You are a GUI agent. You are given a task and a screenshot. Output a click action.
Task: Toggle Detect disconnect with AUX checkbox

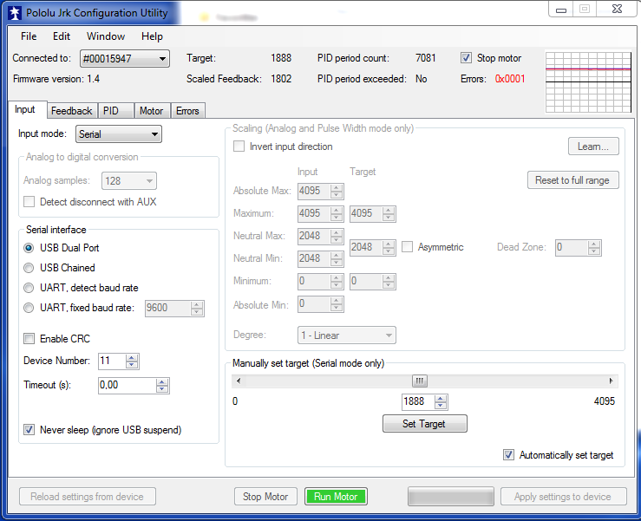pyautogui.click(x=29, y=202)
